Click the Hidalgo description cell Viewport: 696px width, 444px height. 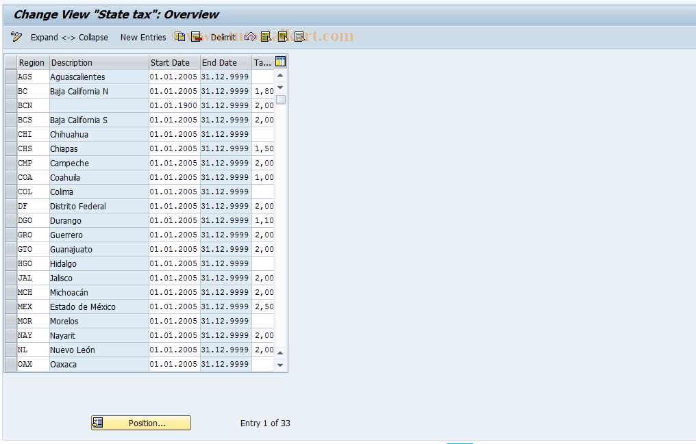99,263
